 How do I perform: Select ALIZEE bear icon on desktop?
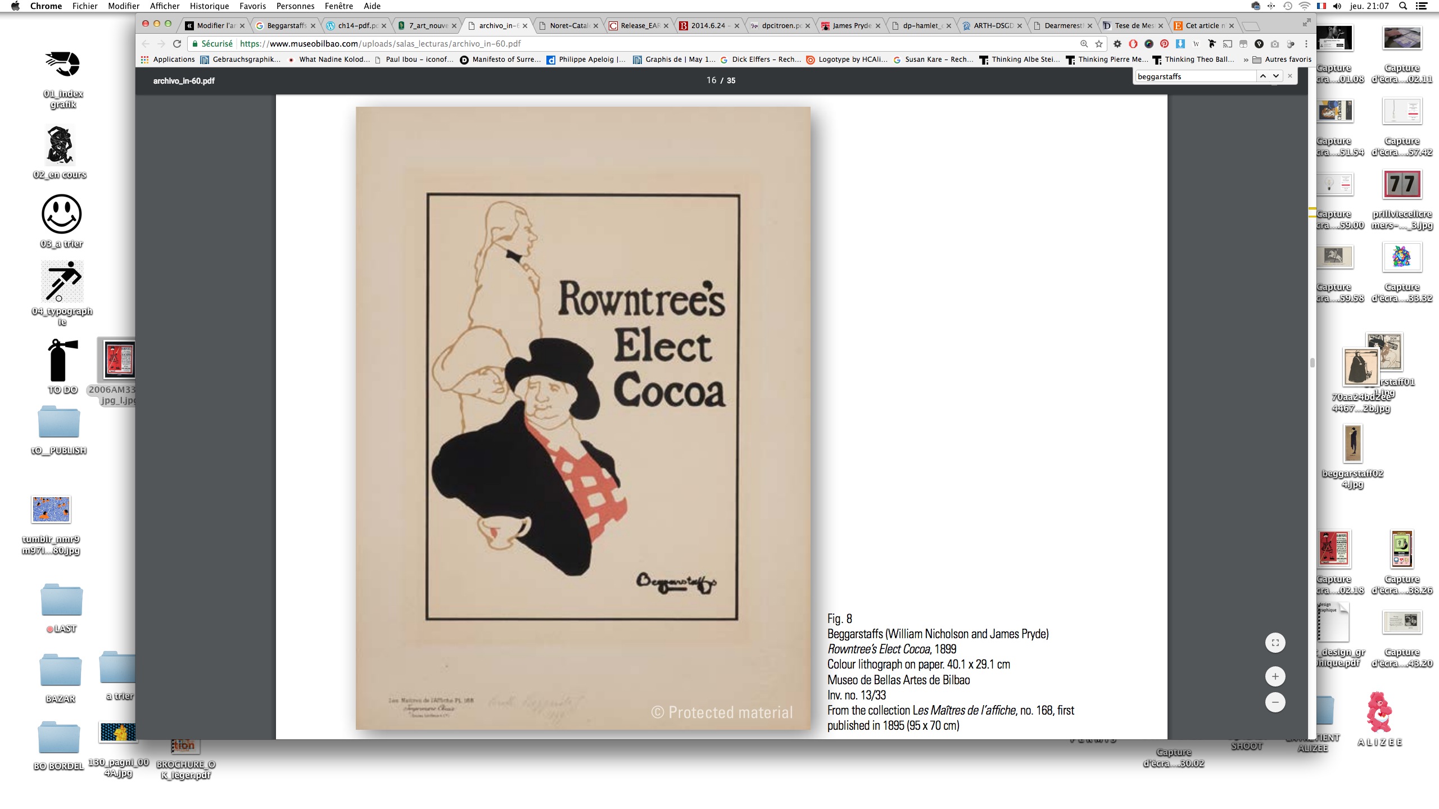[x=1379, y=719]
